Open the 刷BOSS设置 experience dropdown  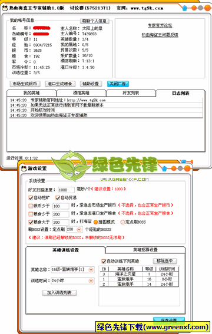(79, 230)
